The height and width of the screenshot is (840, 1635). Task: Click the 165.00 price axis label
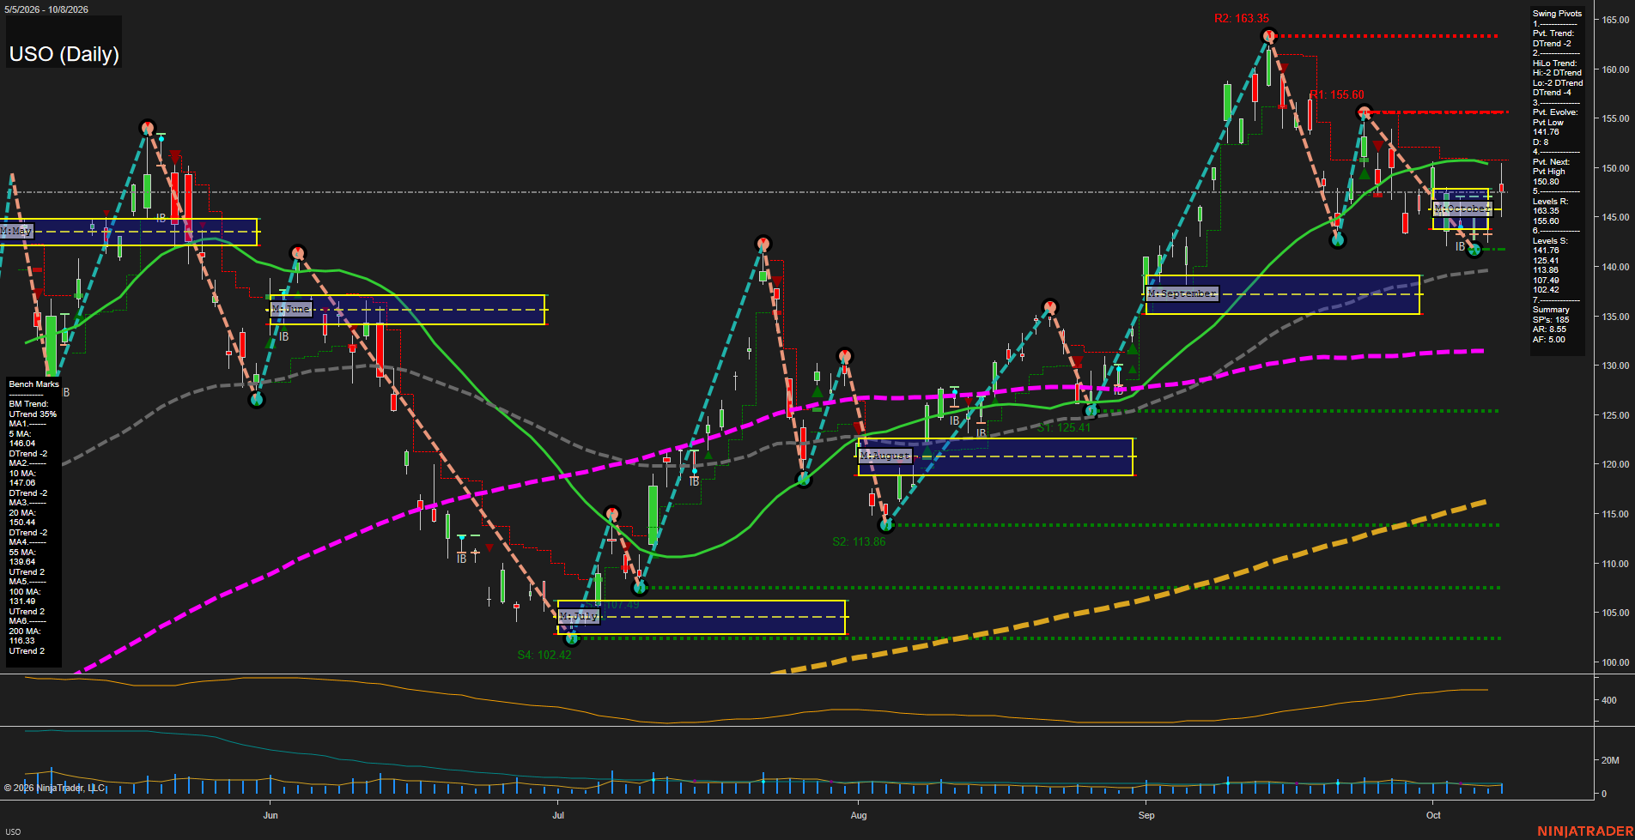(x=1615, y=20)
